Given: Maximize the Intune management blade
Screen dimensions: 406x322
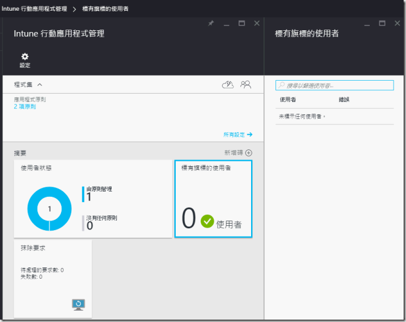Looking at the screenshot, I should (242, 23).
